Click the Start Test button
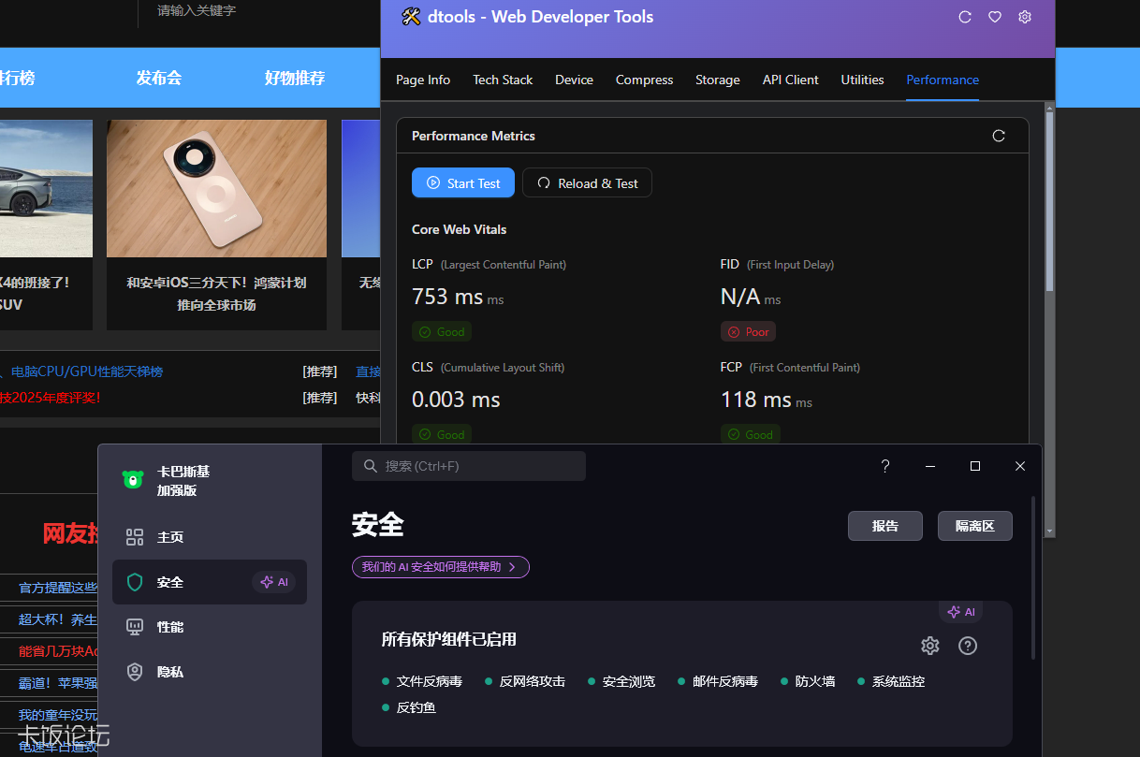 pos(463,183)
